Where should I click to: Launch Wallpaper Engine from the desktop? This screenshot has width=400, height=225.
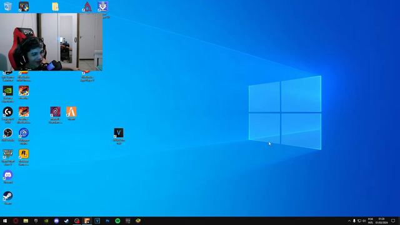[x=24, y=136]
